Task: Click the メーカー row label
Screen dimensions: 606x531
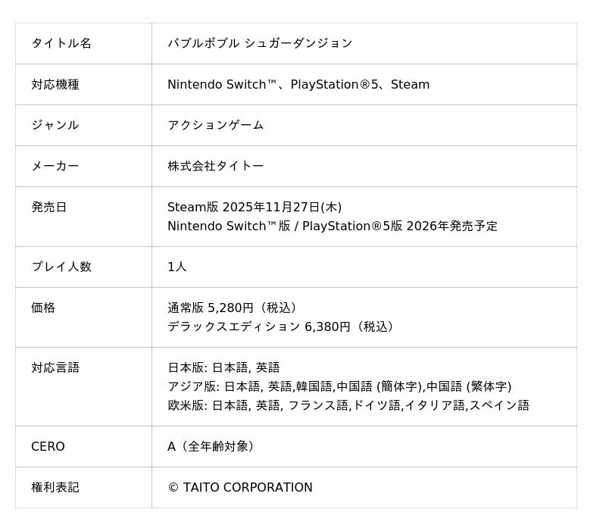Action: tap(55, 166)
